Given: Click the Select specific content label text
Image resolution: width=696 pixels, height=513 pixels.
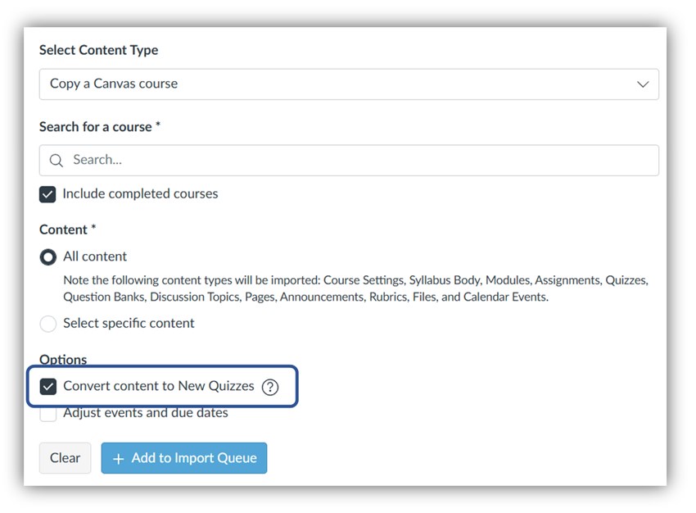Looking at the screenshot, I should coord(129,324).
